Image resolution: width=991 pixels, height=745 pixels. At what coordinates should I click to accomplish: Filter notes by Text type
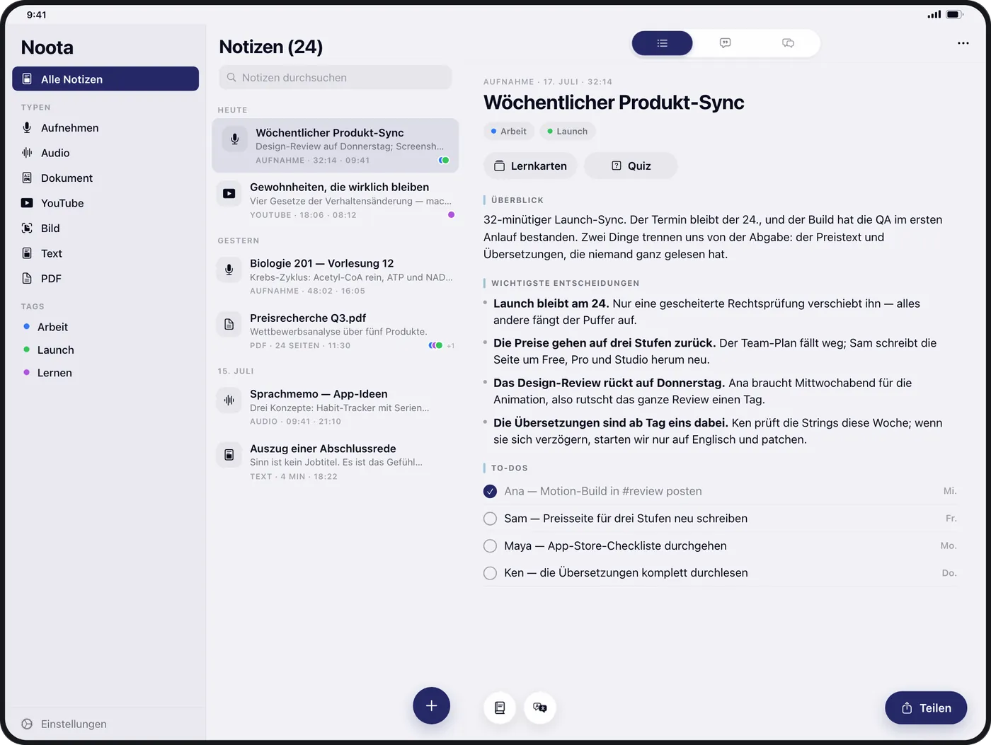click(x=105, y=253)
